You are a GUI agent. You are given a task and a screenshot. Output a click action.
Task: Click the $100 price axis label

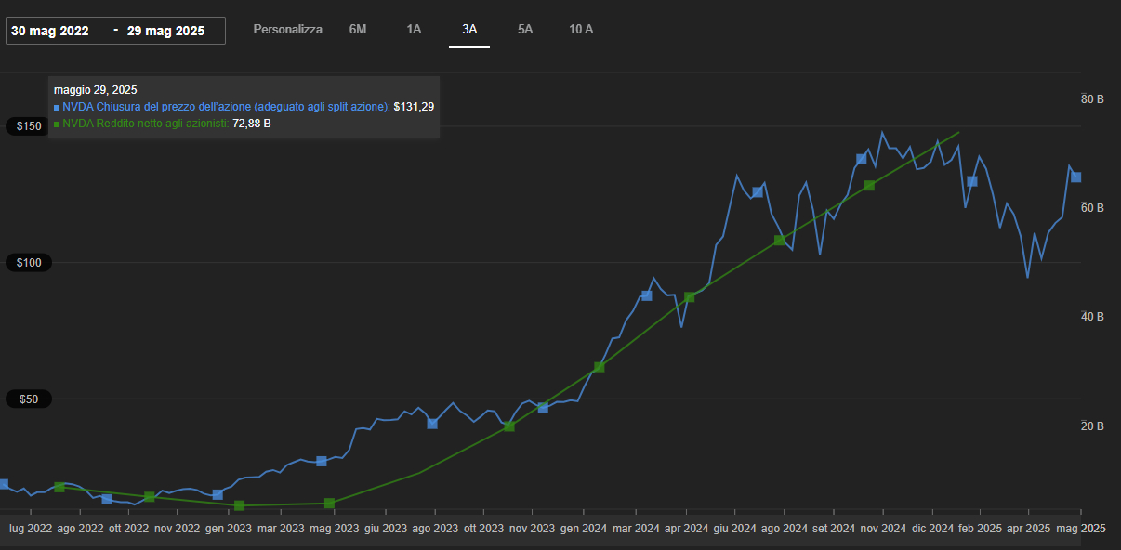tap(29, 263)
